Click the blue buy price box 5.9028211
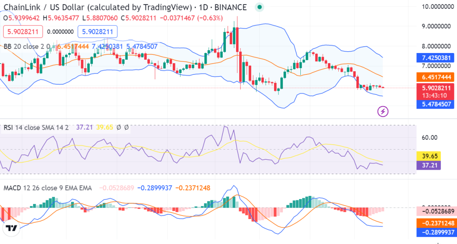Screen dimensions: 457x244 tap(97, 32)
